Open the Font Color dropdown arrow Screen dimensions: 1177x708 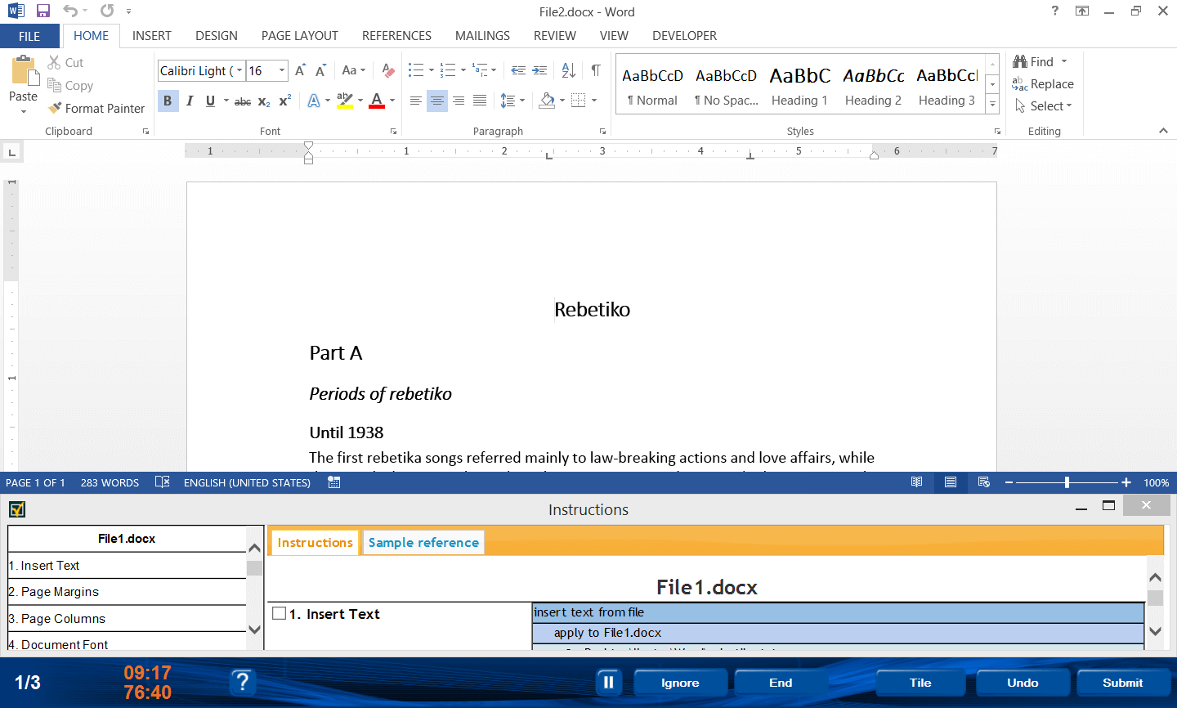[x=393, y=101]
